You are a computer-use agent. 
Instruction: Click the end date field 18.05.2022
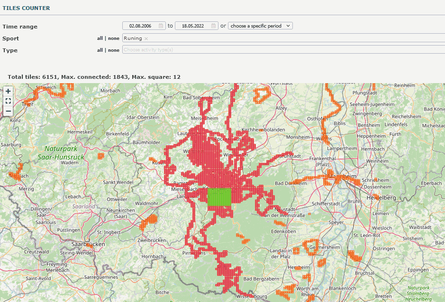[x=192, y=26]
